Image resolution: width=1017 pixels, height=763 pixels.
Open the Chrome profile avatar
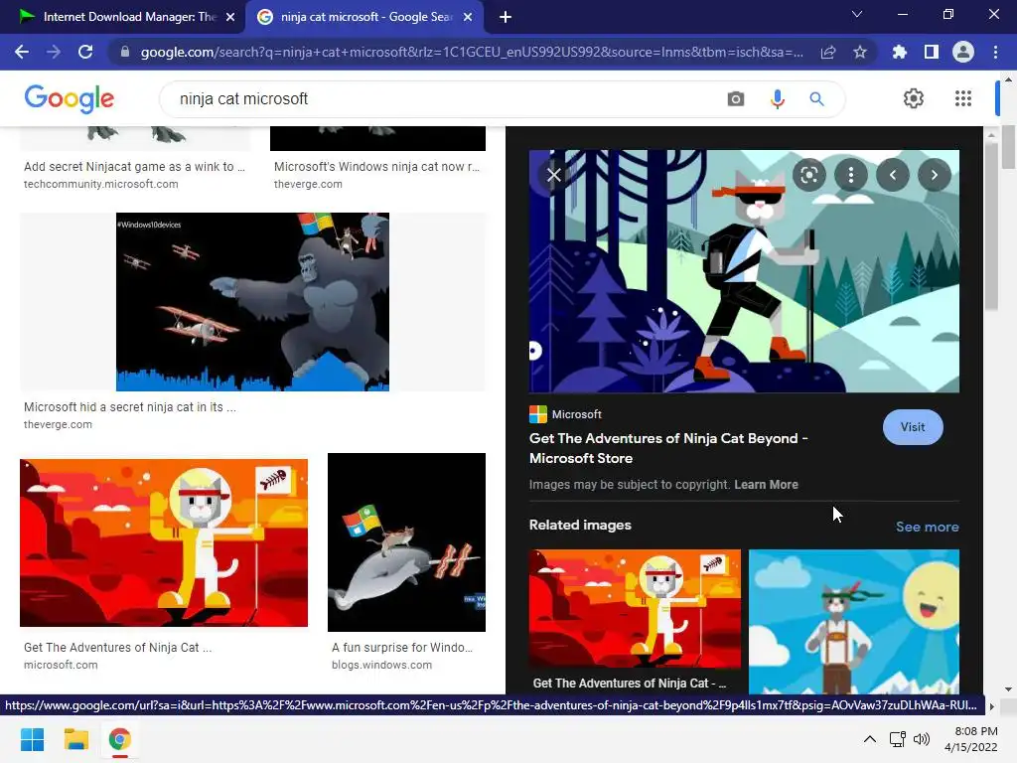(x=963, y=52)
